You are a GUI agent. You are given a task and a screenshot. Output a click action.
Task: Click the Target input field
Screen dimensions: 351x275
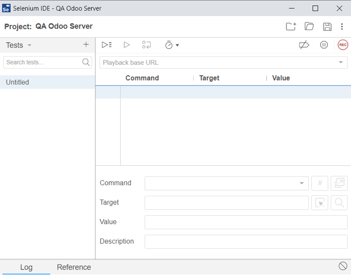click(226, 203)
